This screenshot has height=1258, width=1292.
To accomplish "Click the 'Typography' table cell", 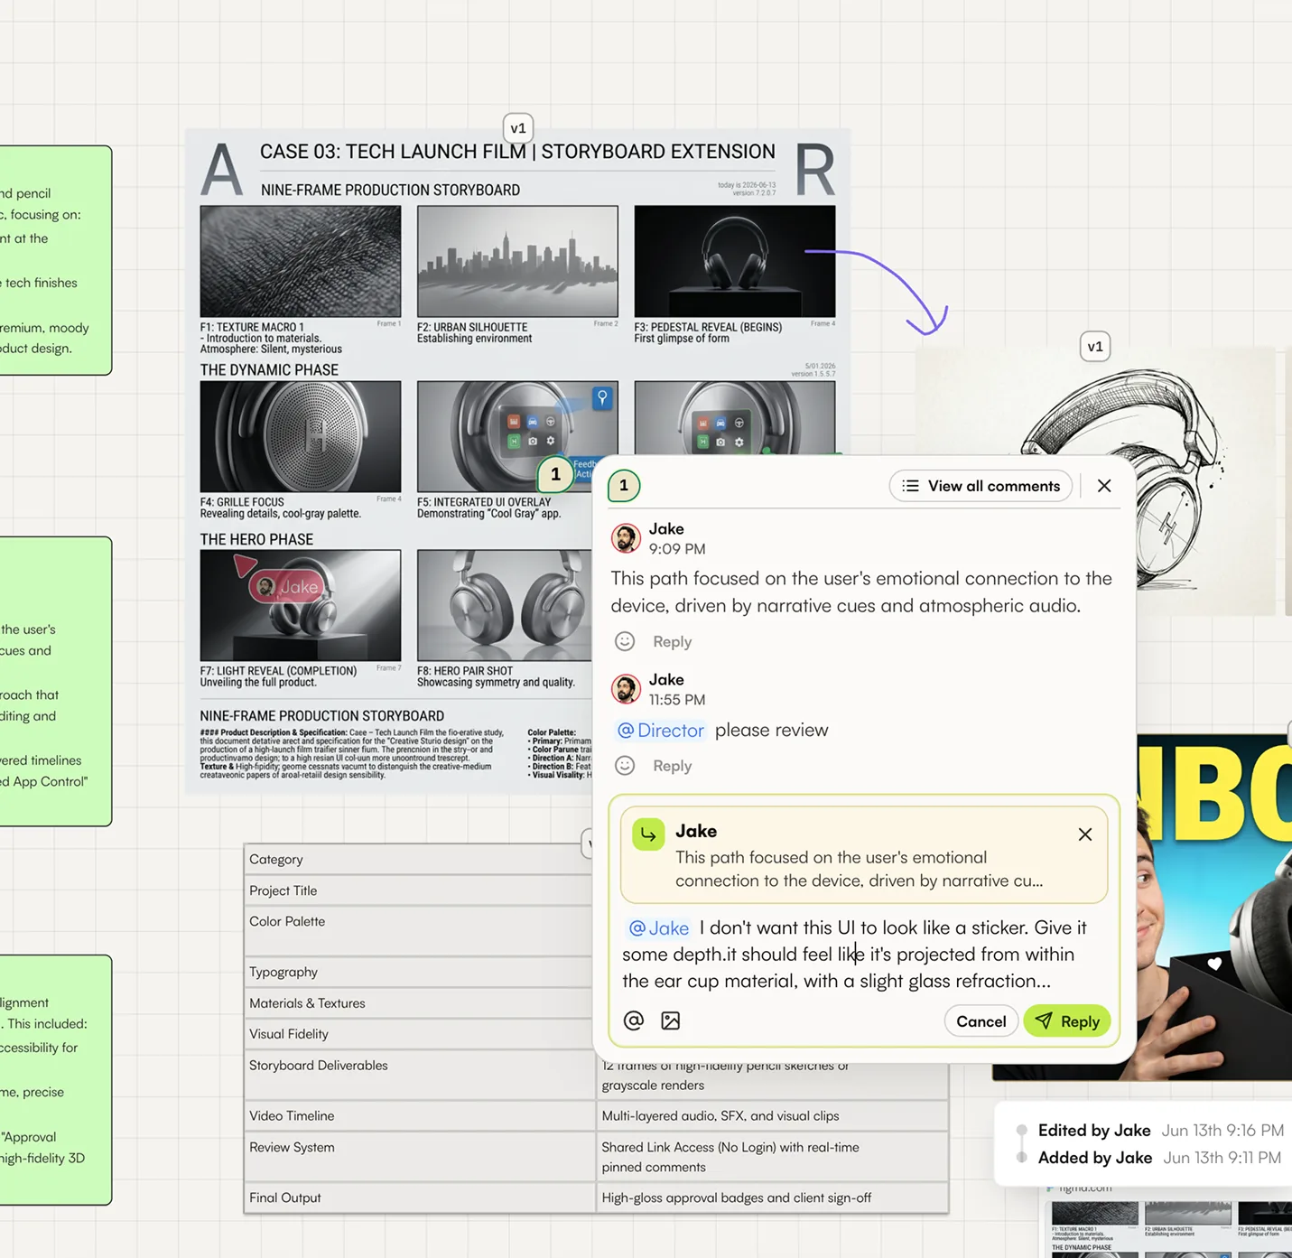I will coord(418,972).
